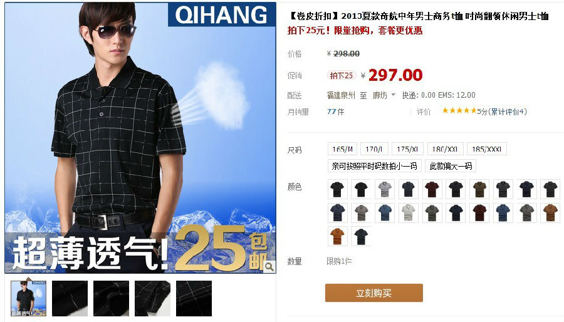Image resolution: width=564 pixels, height=322 pixels.
Task: Show the first model photo thumbnail
Action: pyautogui.click(x=28, y=299)
